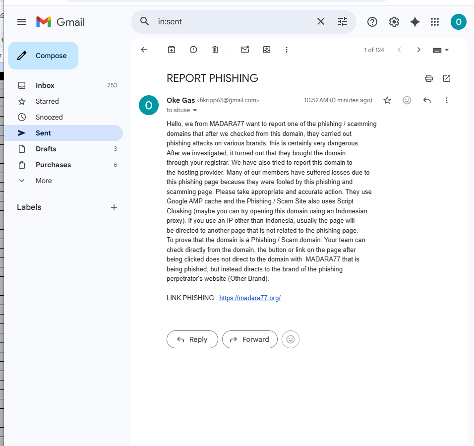Add emoji reaction beside the star
This screenshot has width=474, height=446.
[407, 100]
